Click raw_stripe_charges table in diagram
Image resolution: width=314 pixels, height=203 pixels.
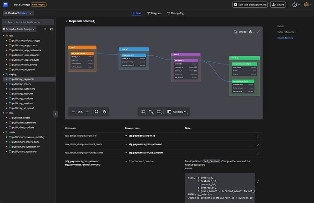pos(82,60)
